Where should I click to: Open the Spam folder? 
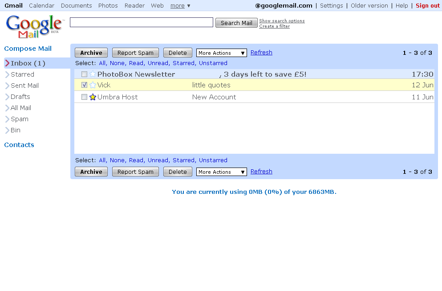point(20,119)
